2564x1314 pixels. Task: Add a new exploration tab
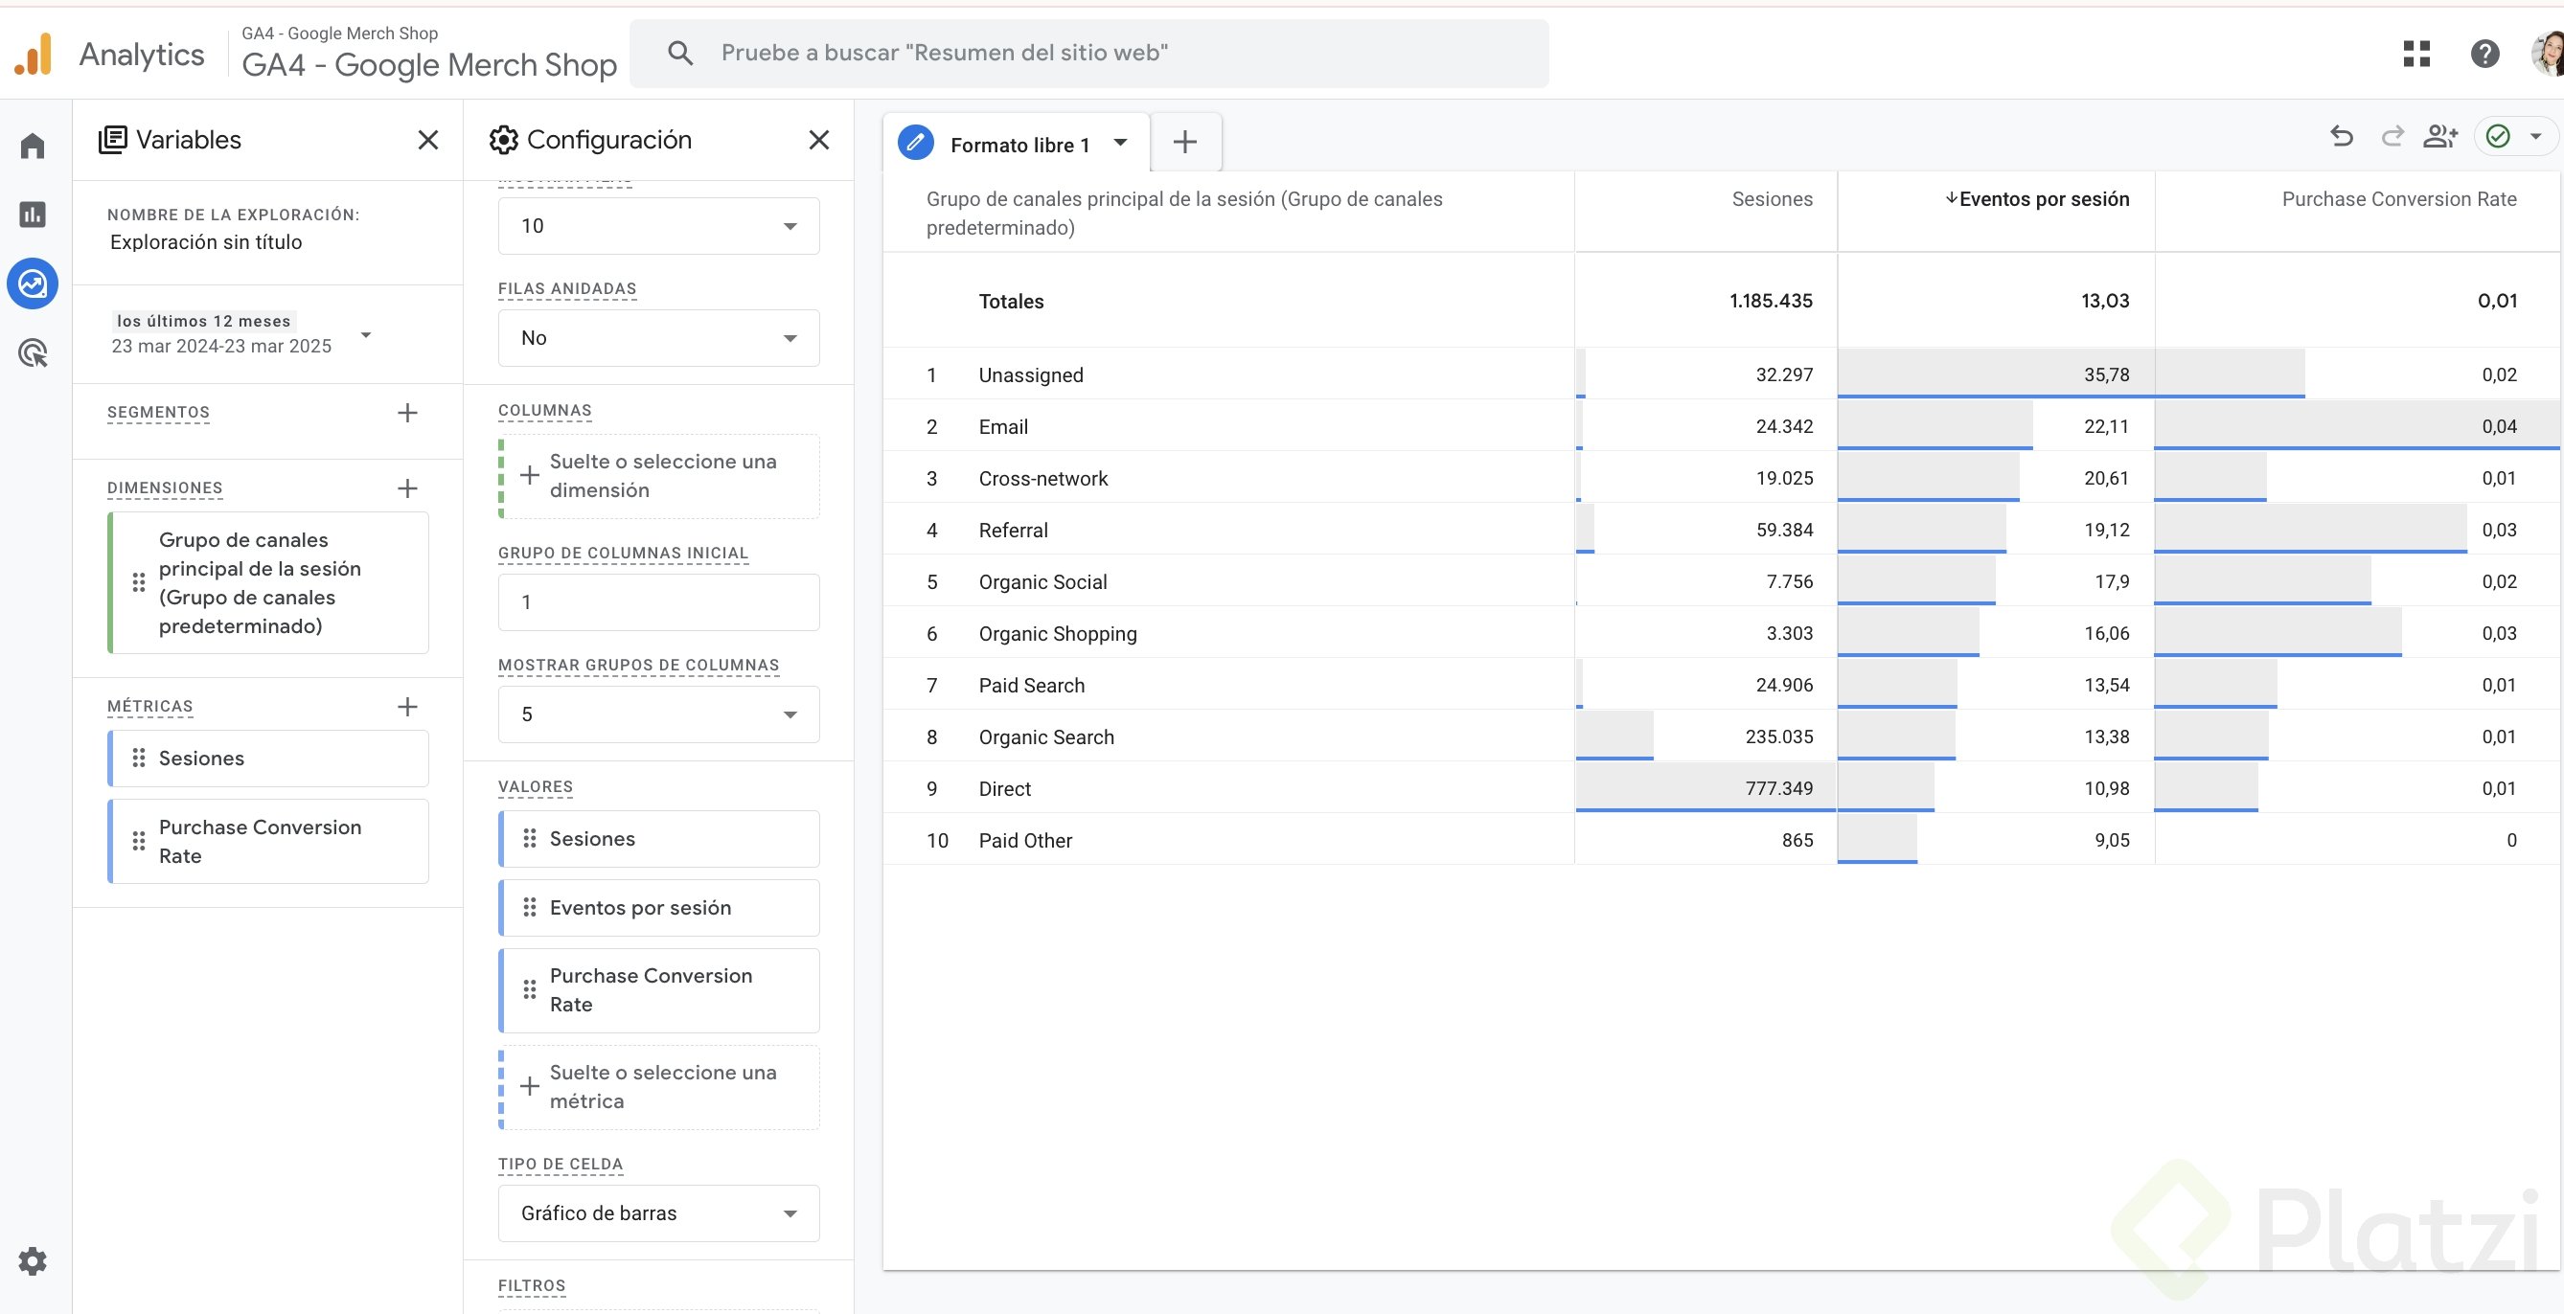(x=1184, y=143)
